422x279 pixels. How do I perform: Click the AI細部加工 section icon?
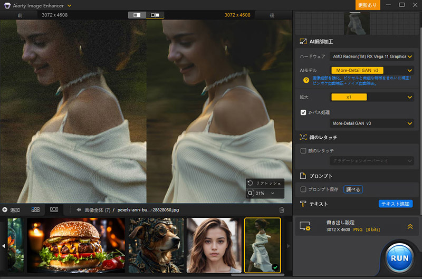coord(303,42)
